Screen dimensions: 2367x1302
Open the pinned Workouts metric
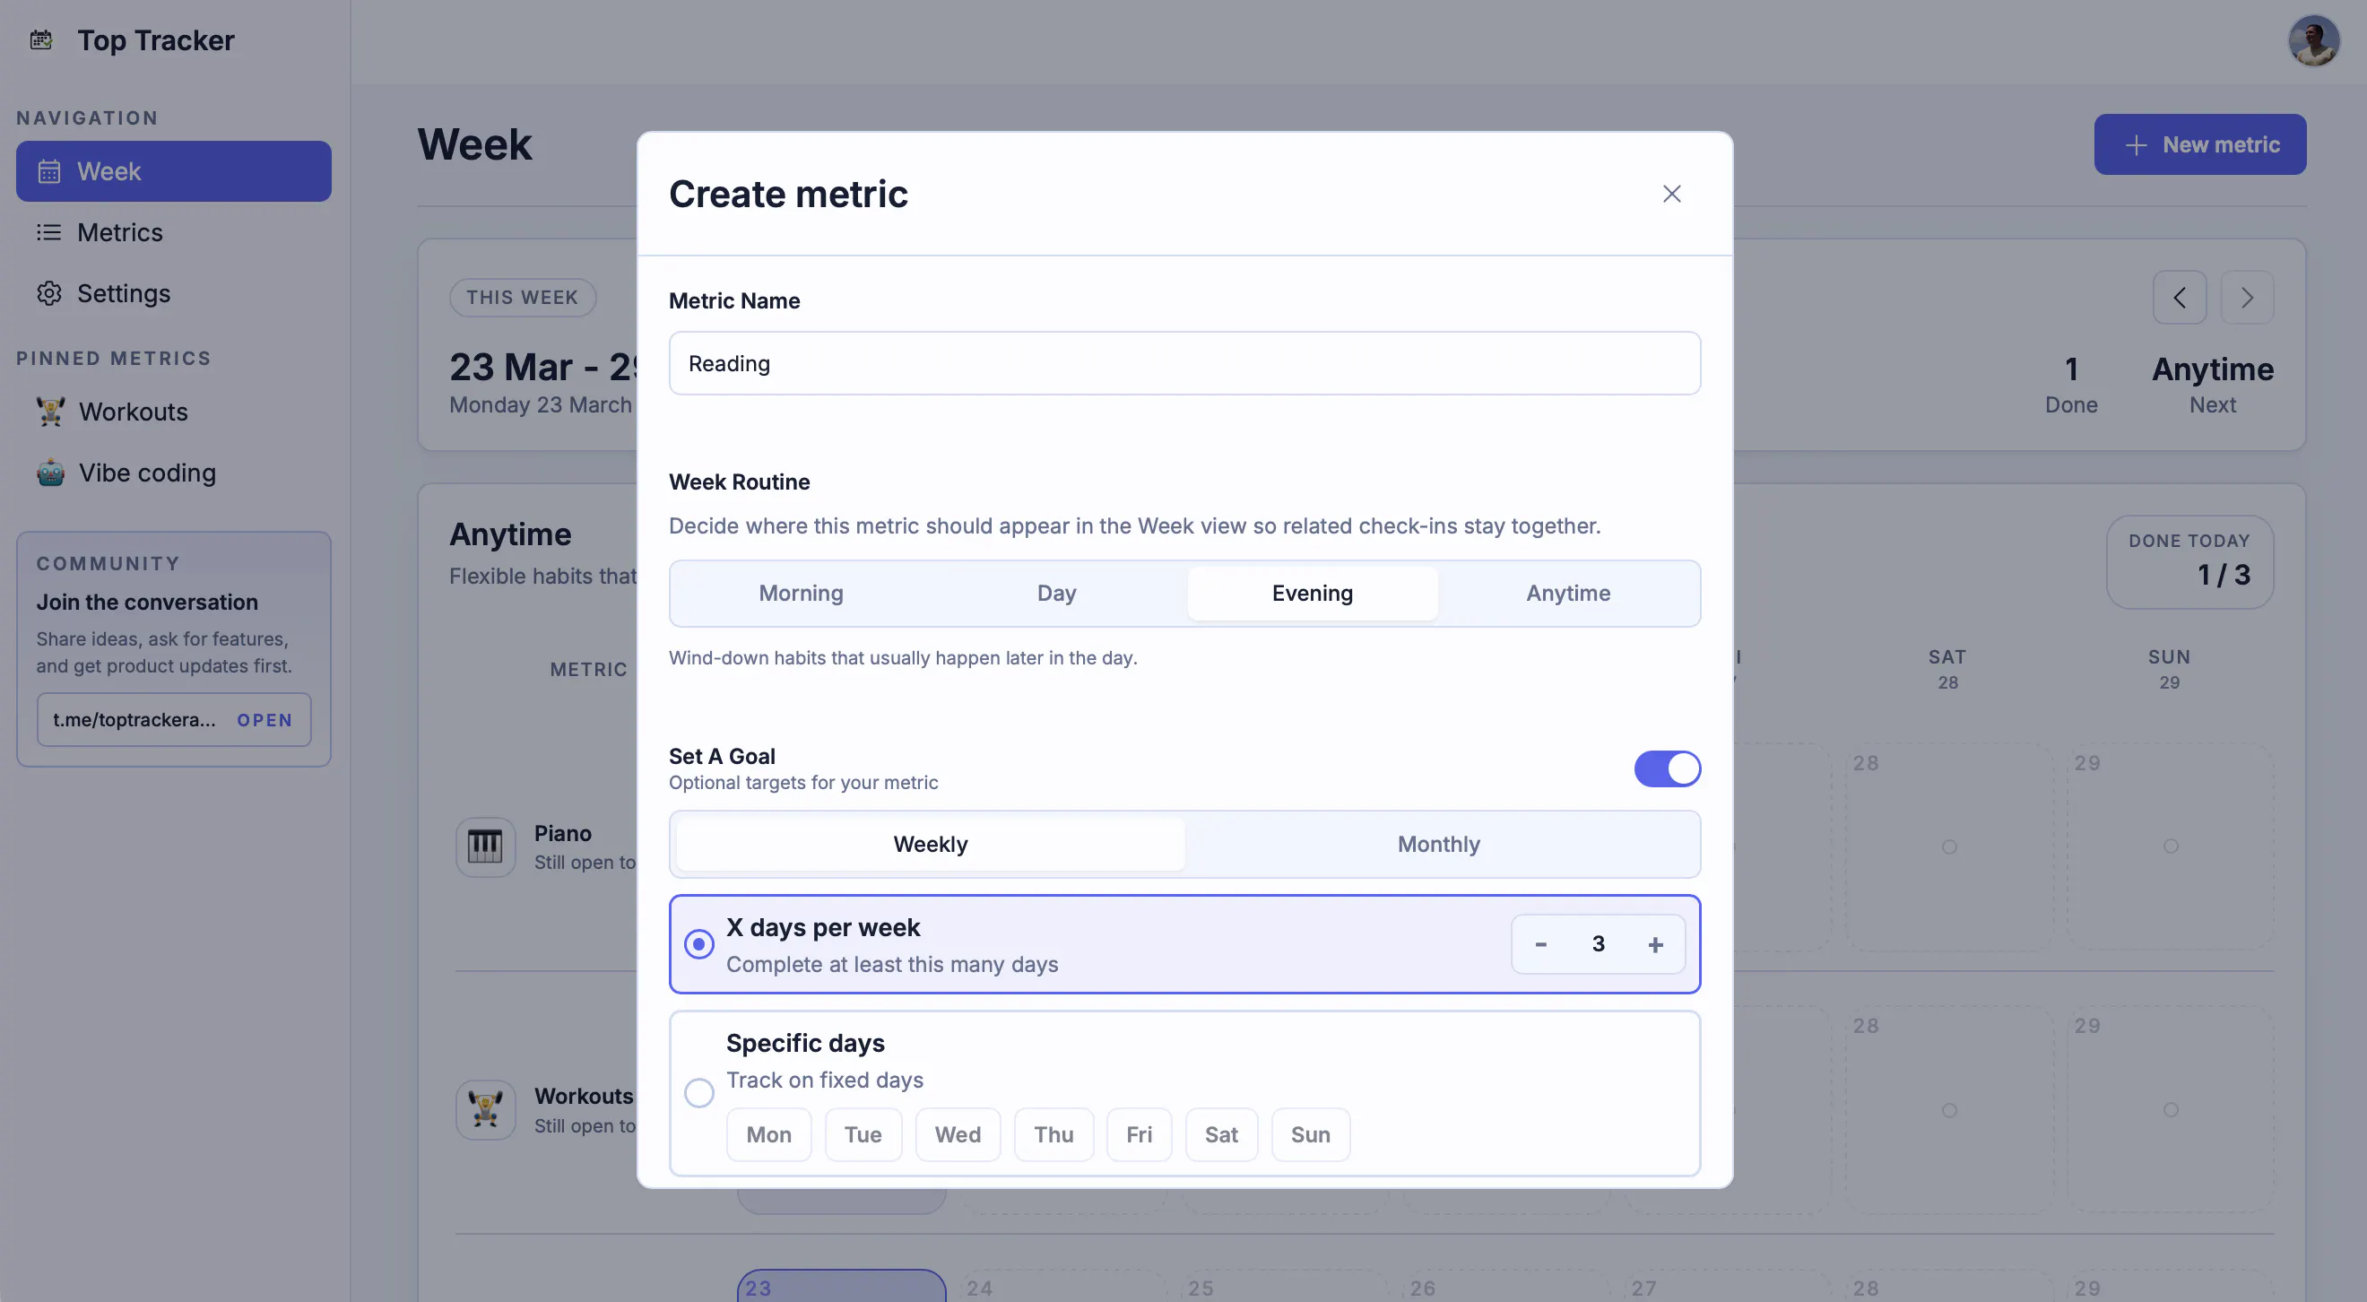point(174,412)
